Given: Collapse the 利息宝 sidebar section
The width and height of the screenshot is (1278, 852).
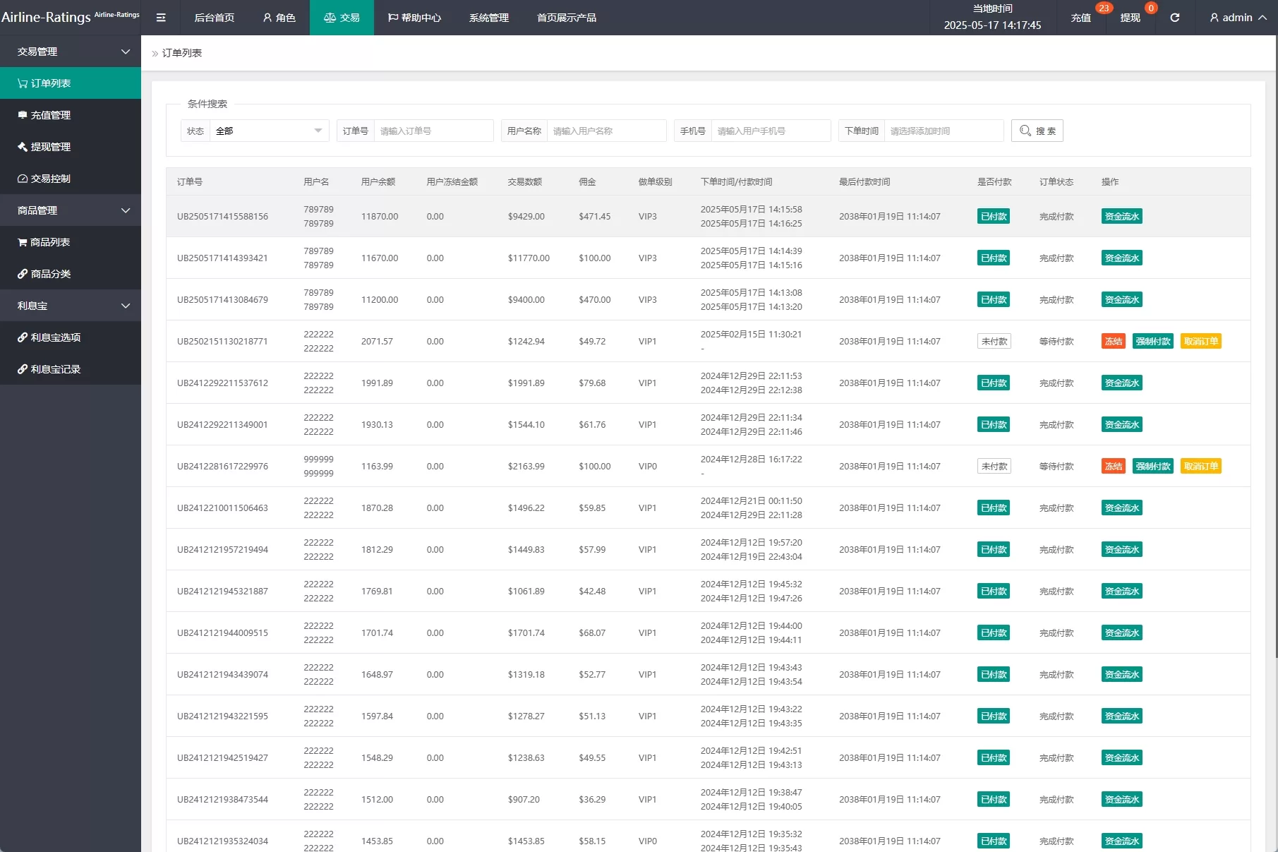Looking at the screenshot, I should pos(71,306).
